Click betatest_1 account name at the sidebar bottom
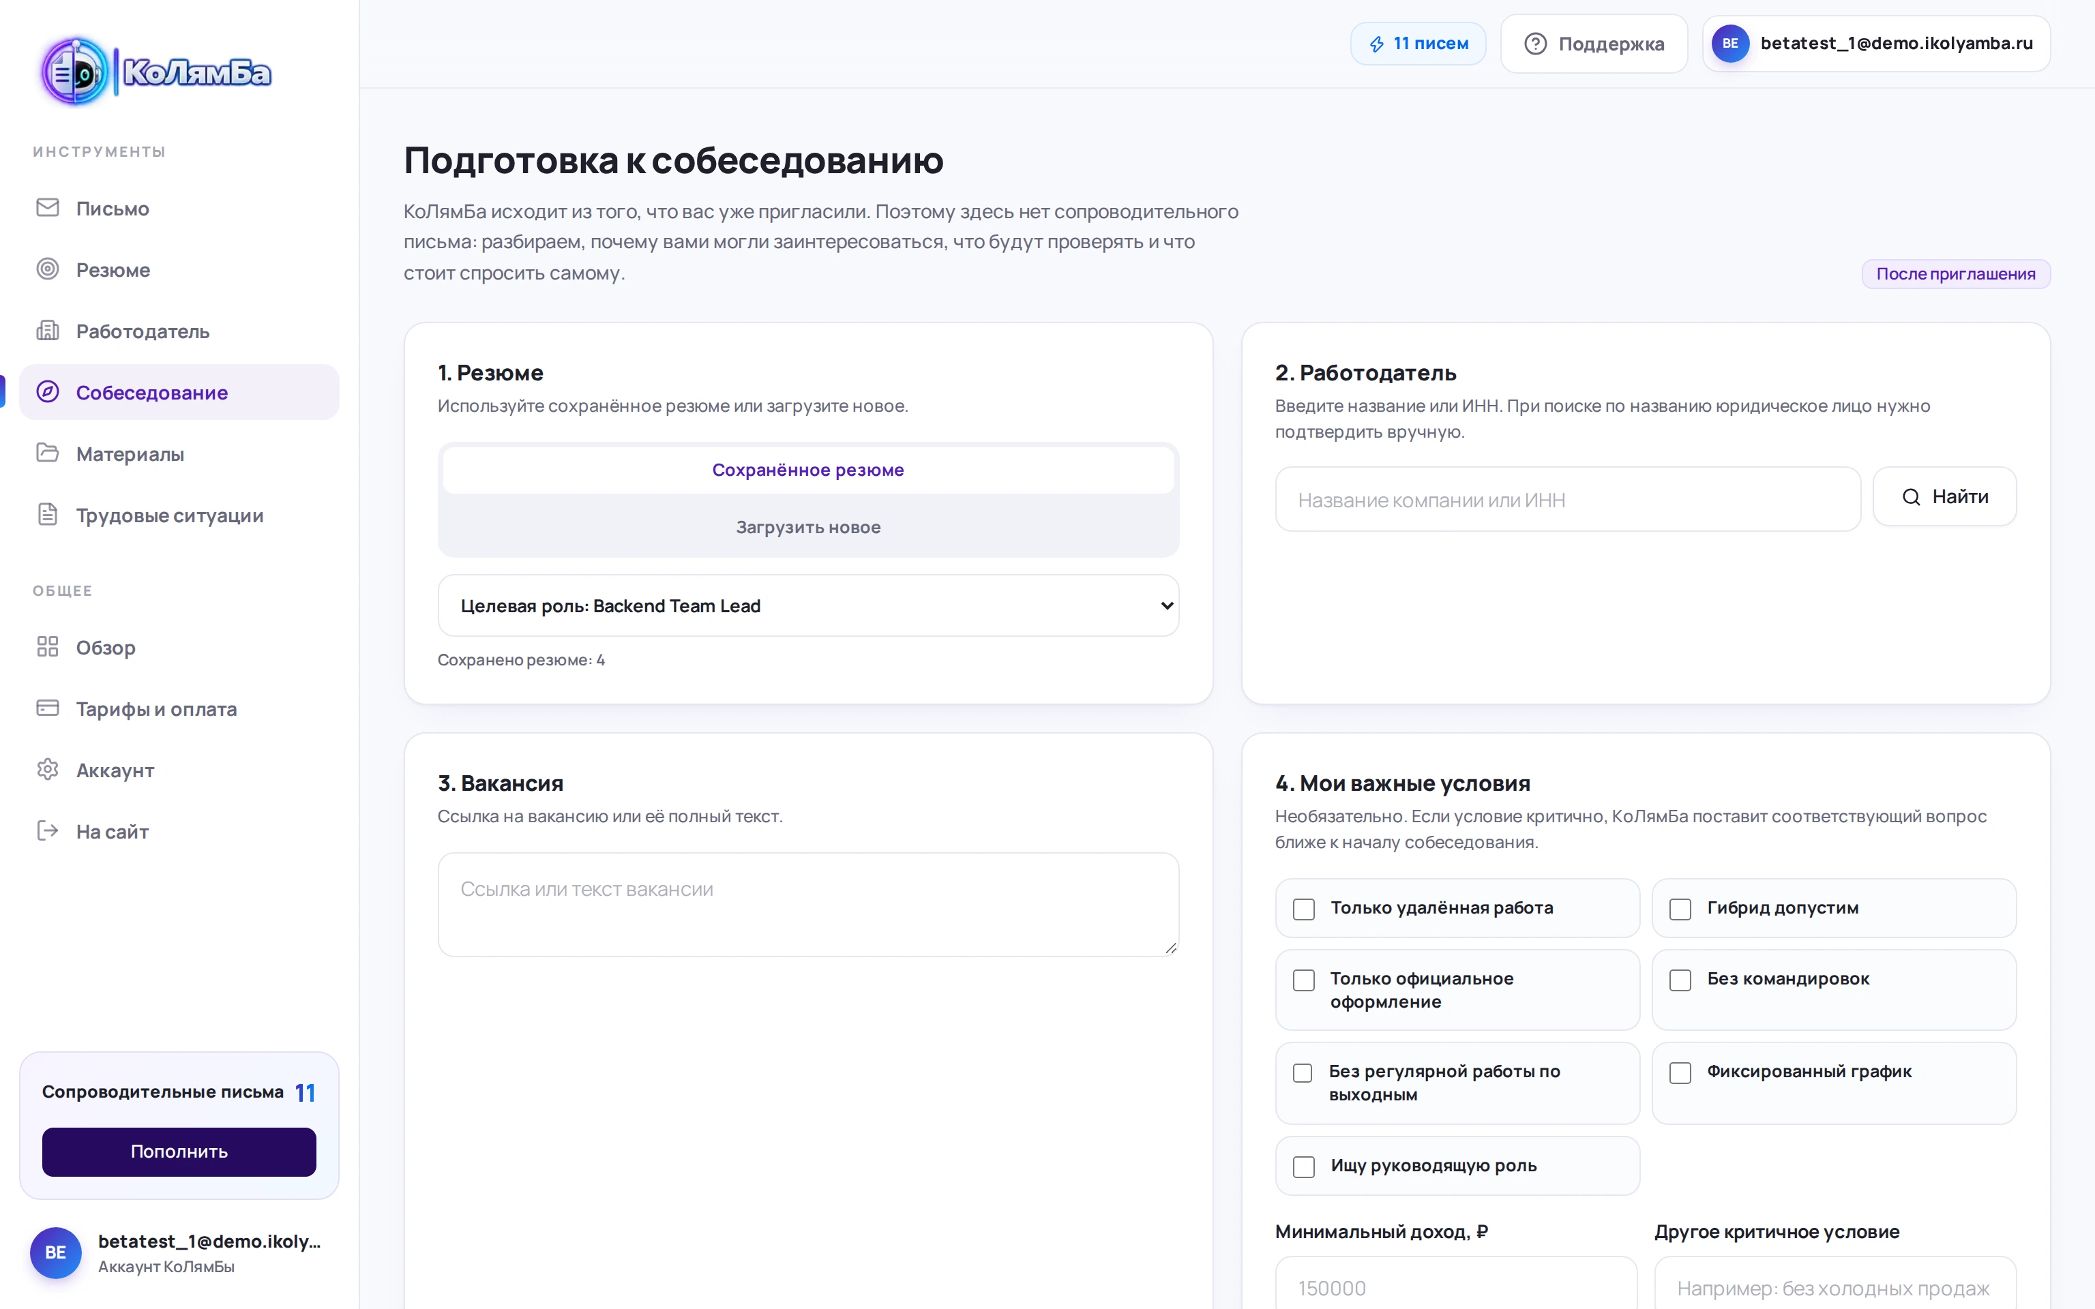Screen dimensions: 2095x1309 (x=209, y=1242)
